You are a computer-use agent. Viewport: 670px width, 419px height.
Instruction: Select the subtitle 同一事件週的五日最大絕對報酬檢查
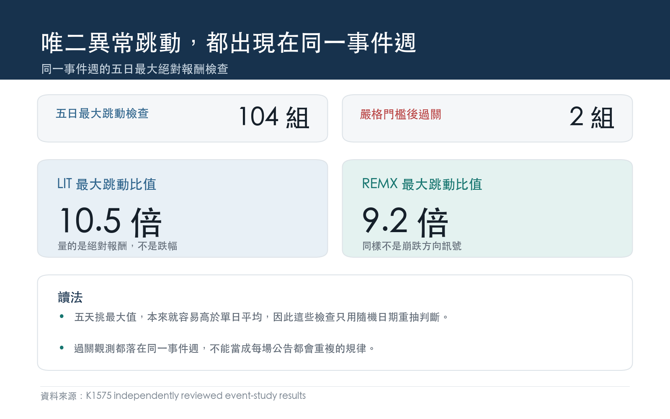(134, 69)
